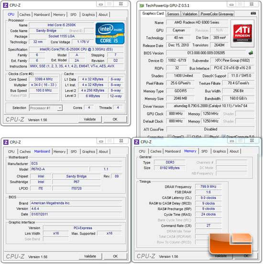This screenshot has width=263, height=264.
Task: Click the ATI CrossFire Disabled field
Action: coord(210,129)
